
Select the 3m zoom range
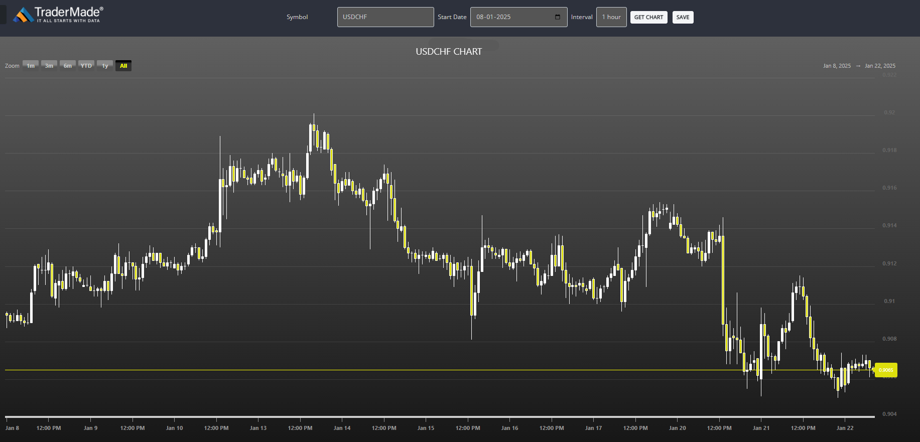[x=49, y=66]
